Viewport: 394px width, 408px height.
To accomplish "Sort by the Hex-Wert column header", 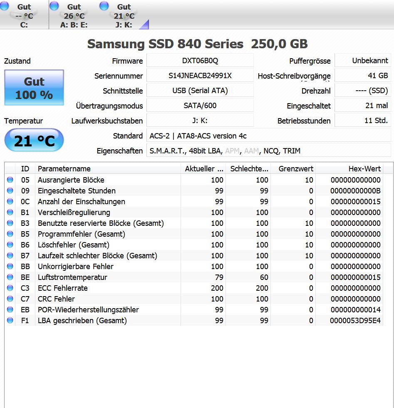I will point(349,168).
